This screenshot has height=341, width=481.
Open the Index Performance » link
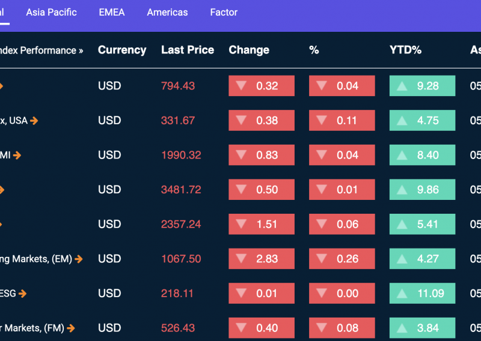click(x=41, y=50)
